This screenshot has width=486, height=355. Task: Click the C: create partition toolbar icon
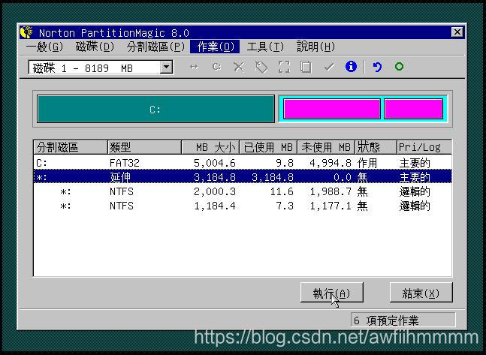point(216,67)
